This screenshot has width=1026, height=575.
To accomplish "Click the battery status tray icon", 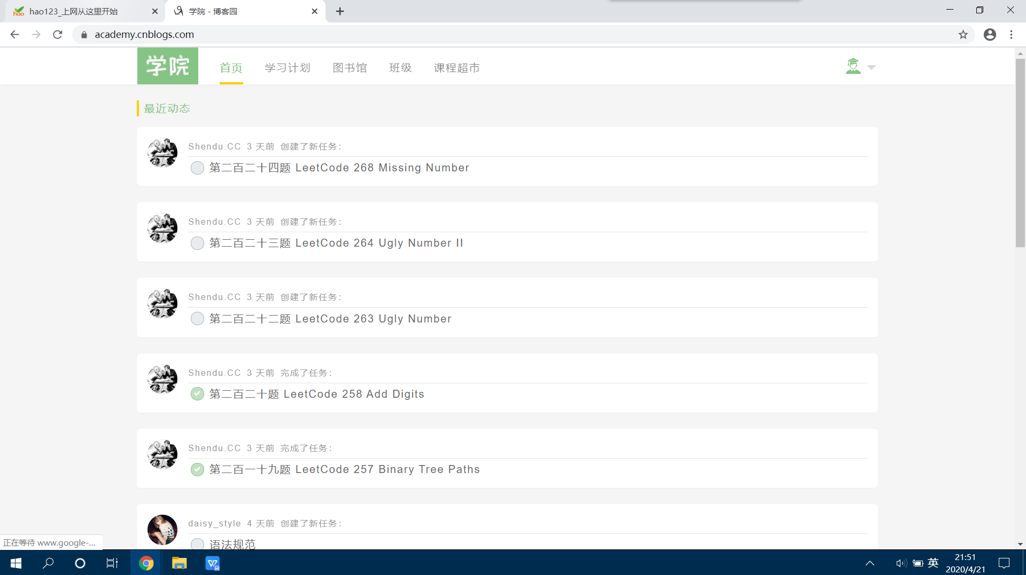I will pos(918,563).
